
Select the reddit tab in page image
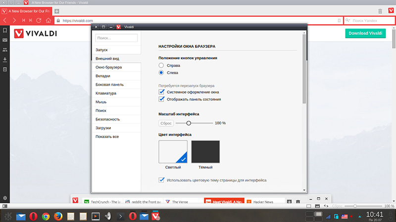coord(143,202)
